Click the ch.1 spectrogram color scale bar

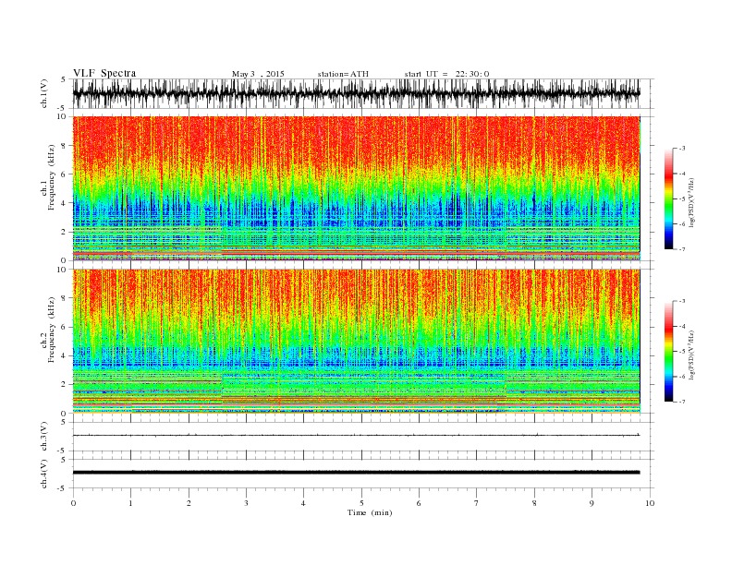pos(668,199)
